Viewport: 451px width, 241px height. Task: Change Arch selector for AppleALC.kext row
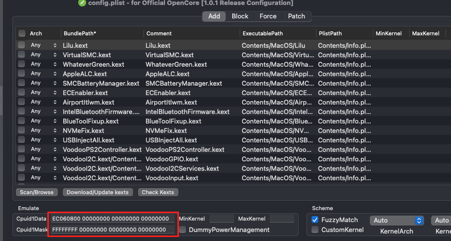pos(55,74)
